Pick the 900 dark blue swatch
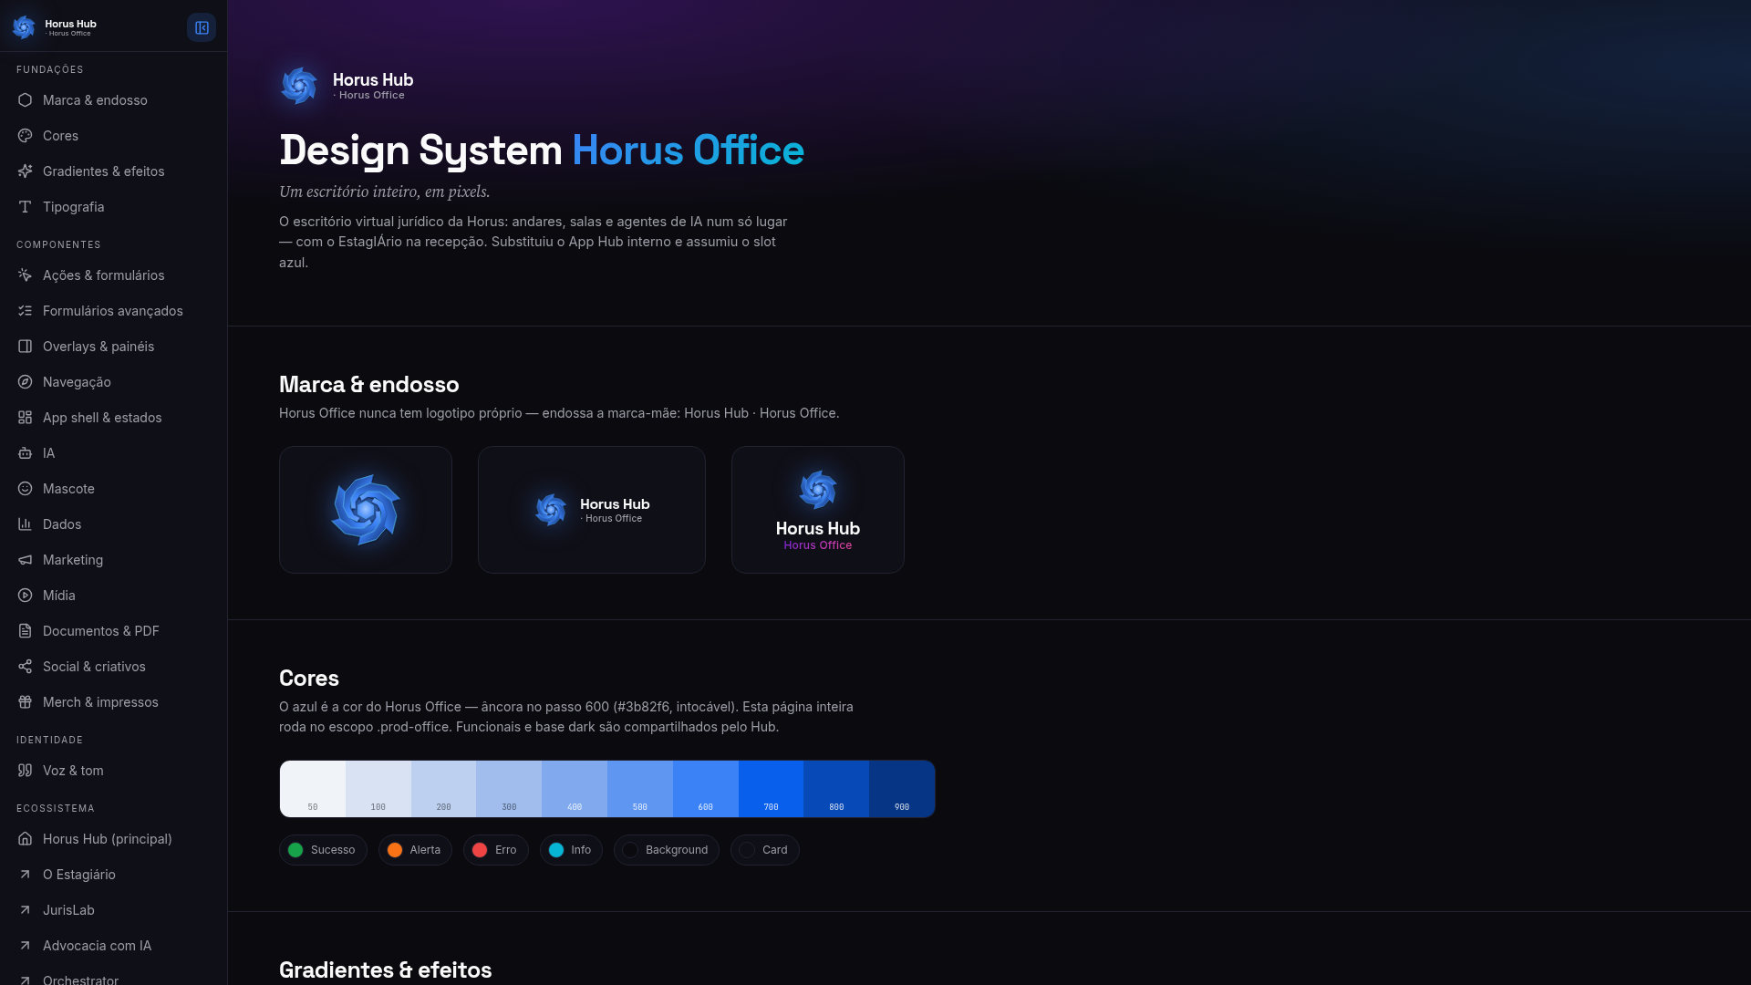Image resolution: width=1751 pixels, height=985 pixels. click(902, 789)
